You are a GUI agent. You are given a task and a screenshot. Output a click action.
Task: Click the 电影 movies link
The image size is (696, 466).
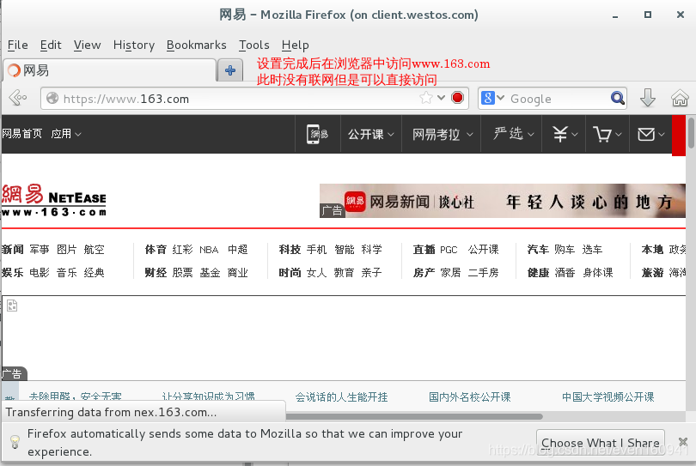coord(40,272)
